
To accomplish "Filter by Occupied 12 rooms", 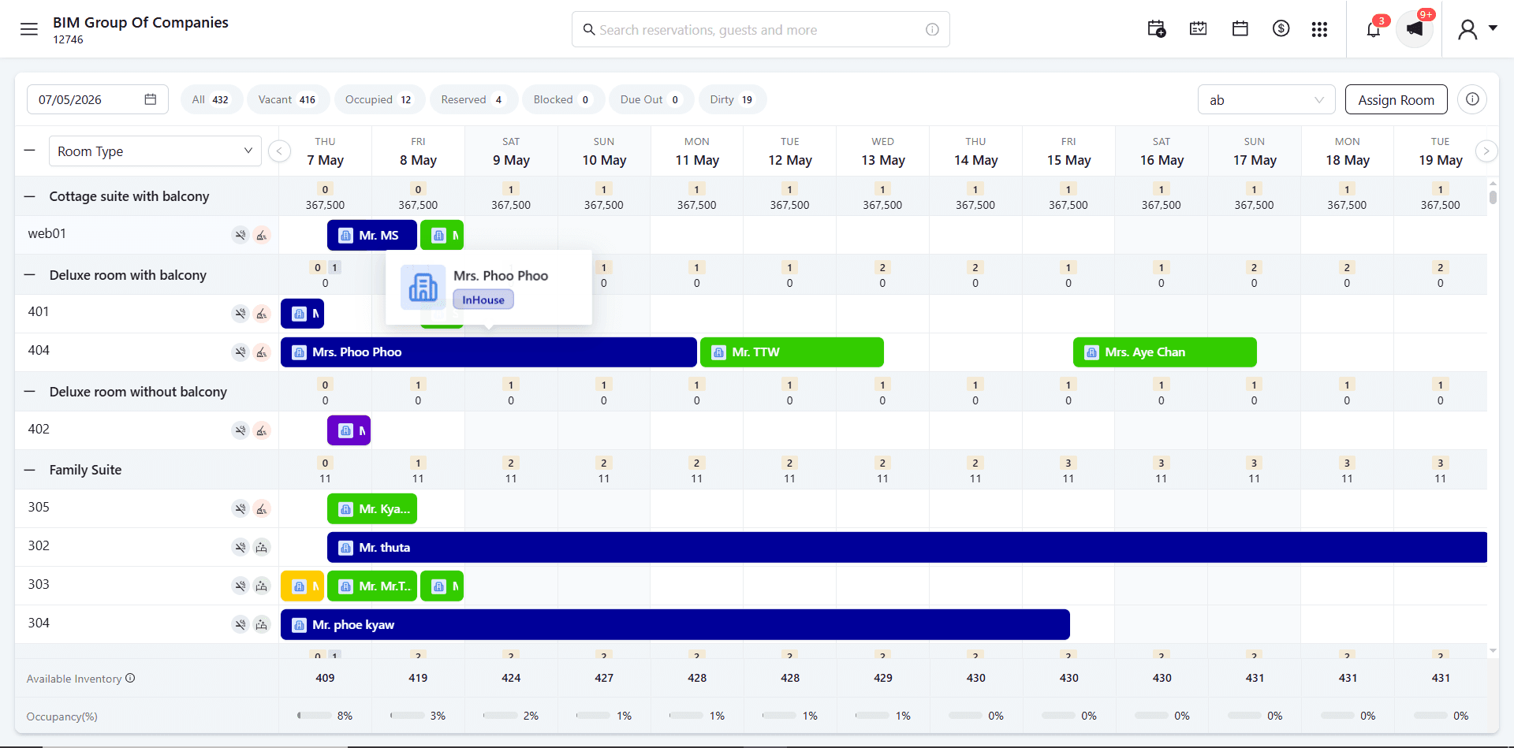I will [x=378, y=99].
